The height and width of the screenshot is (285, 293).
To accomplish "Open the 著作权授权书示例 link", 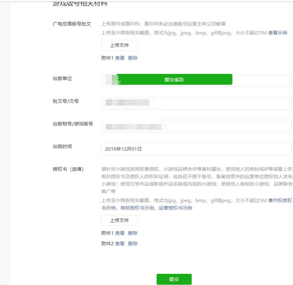I will pyautogui.click(x=280, y=200).
